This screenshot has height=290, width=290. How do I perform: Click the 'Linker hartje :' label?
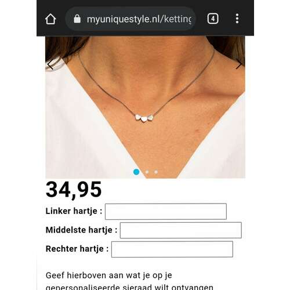pyautogui.click(x=74, y=211)
